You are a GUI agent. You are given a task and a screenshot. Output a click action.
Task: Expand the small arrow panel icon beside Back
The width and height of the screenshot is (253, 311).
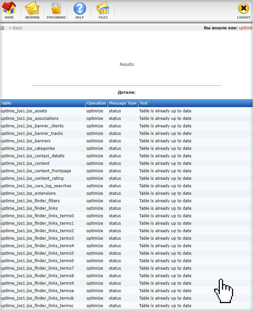pyautogui.click(x=2, y=28)
